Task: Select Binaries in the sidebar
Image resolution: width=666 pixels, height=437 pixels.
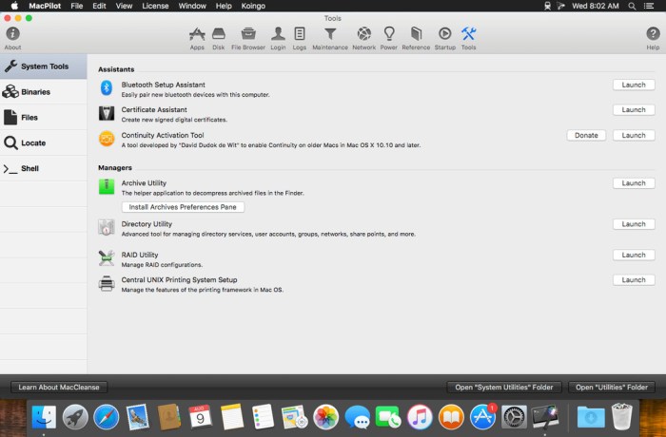Action: pos(36,92)
